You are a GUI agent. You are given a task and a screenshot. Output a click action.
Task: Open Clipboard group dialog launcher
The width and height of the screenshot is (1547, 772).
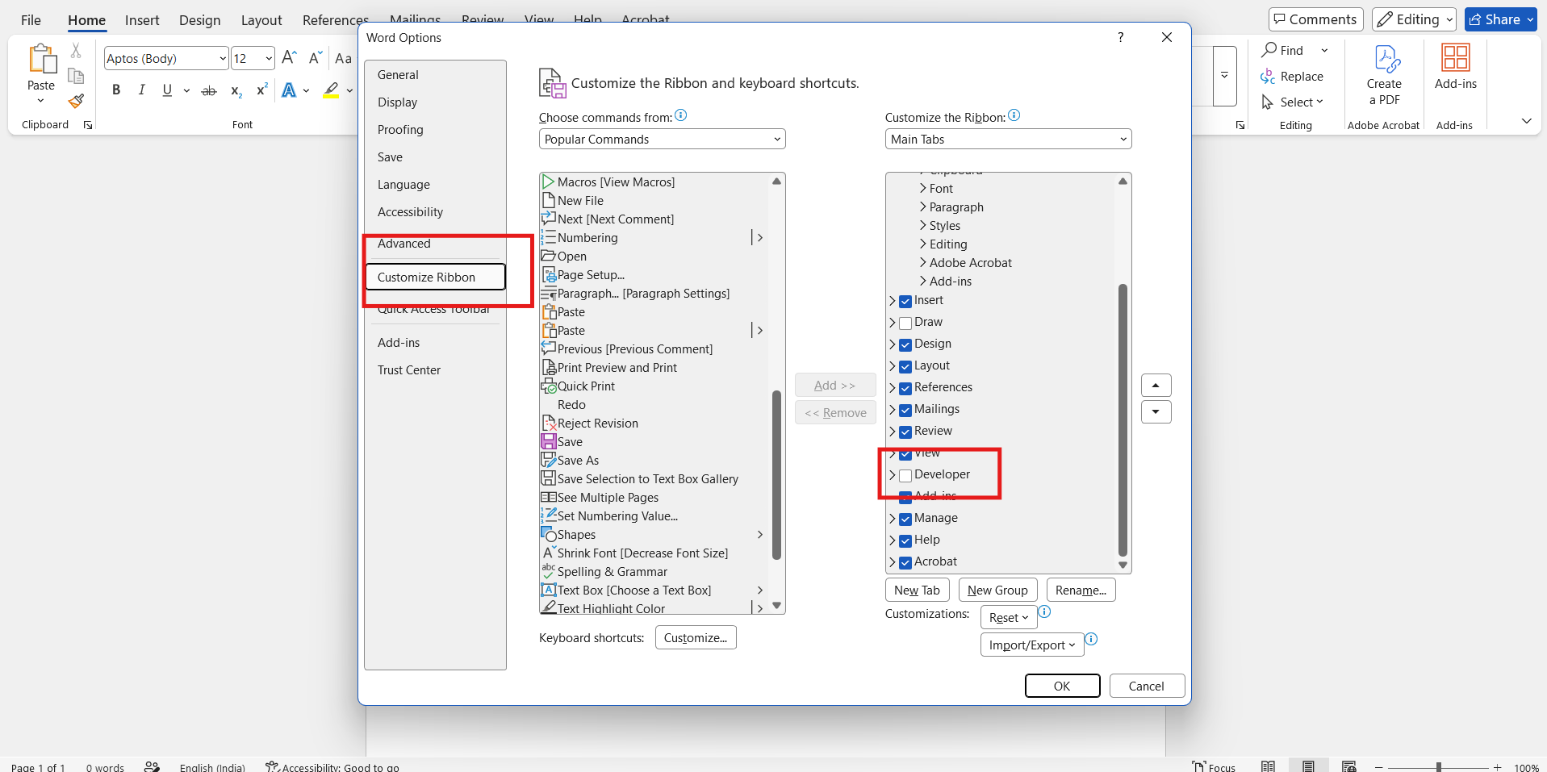(88, 125)
